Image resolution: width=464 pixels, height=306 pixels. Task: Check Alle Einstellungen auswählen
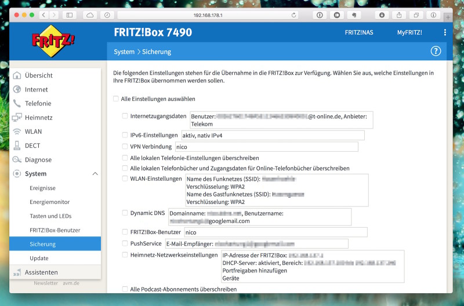point(116,99)
